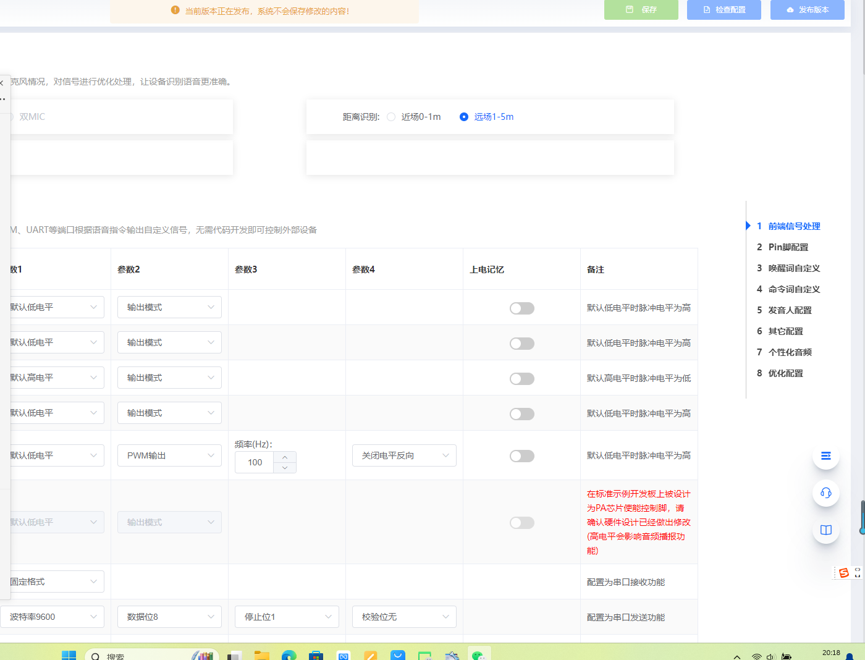This screenshot has width=865, height=660.
Task: Open Windows Start menu
Action: 69,655
